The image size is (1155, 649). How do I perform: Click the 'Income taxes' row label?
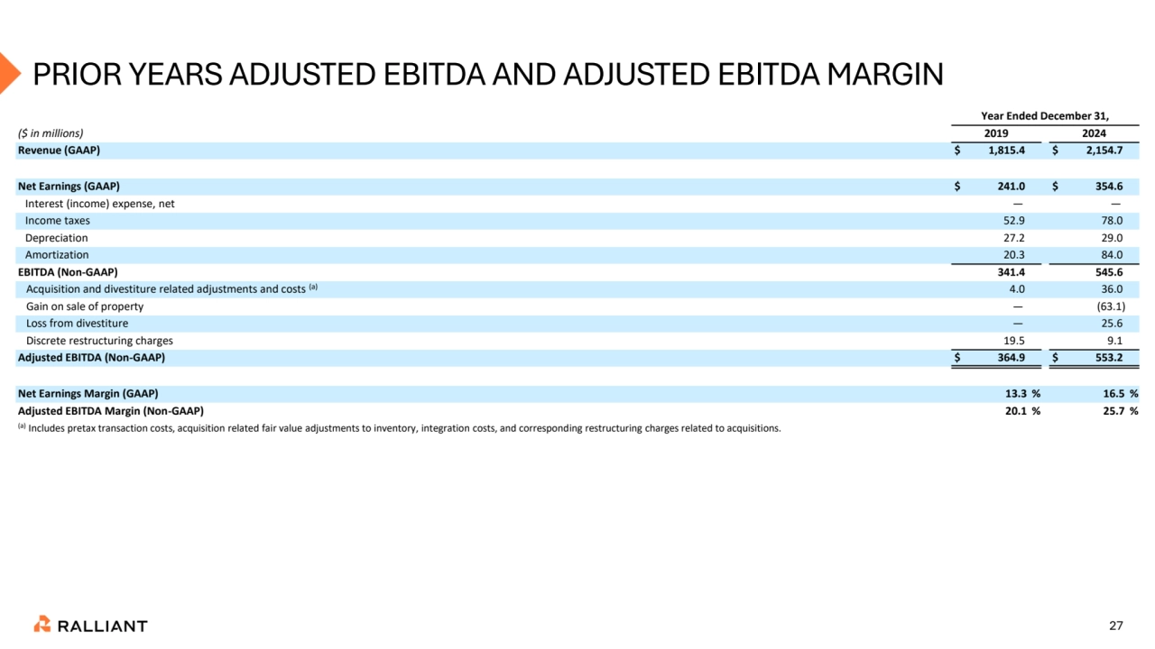58,221
